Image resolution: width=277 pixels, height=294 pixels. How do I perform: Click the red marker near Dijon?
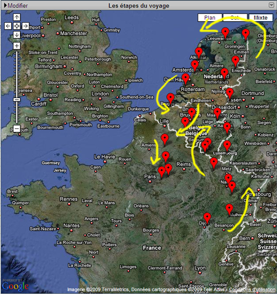207,218
